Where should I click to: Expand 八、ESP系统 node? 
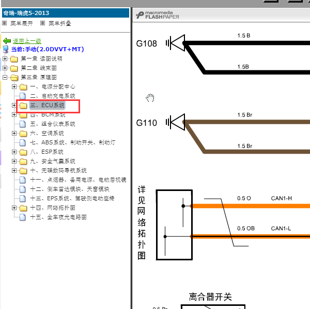click(x=14, y=152)
